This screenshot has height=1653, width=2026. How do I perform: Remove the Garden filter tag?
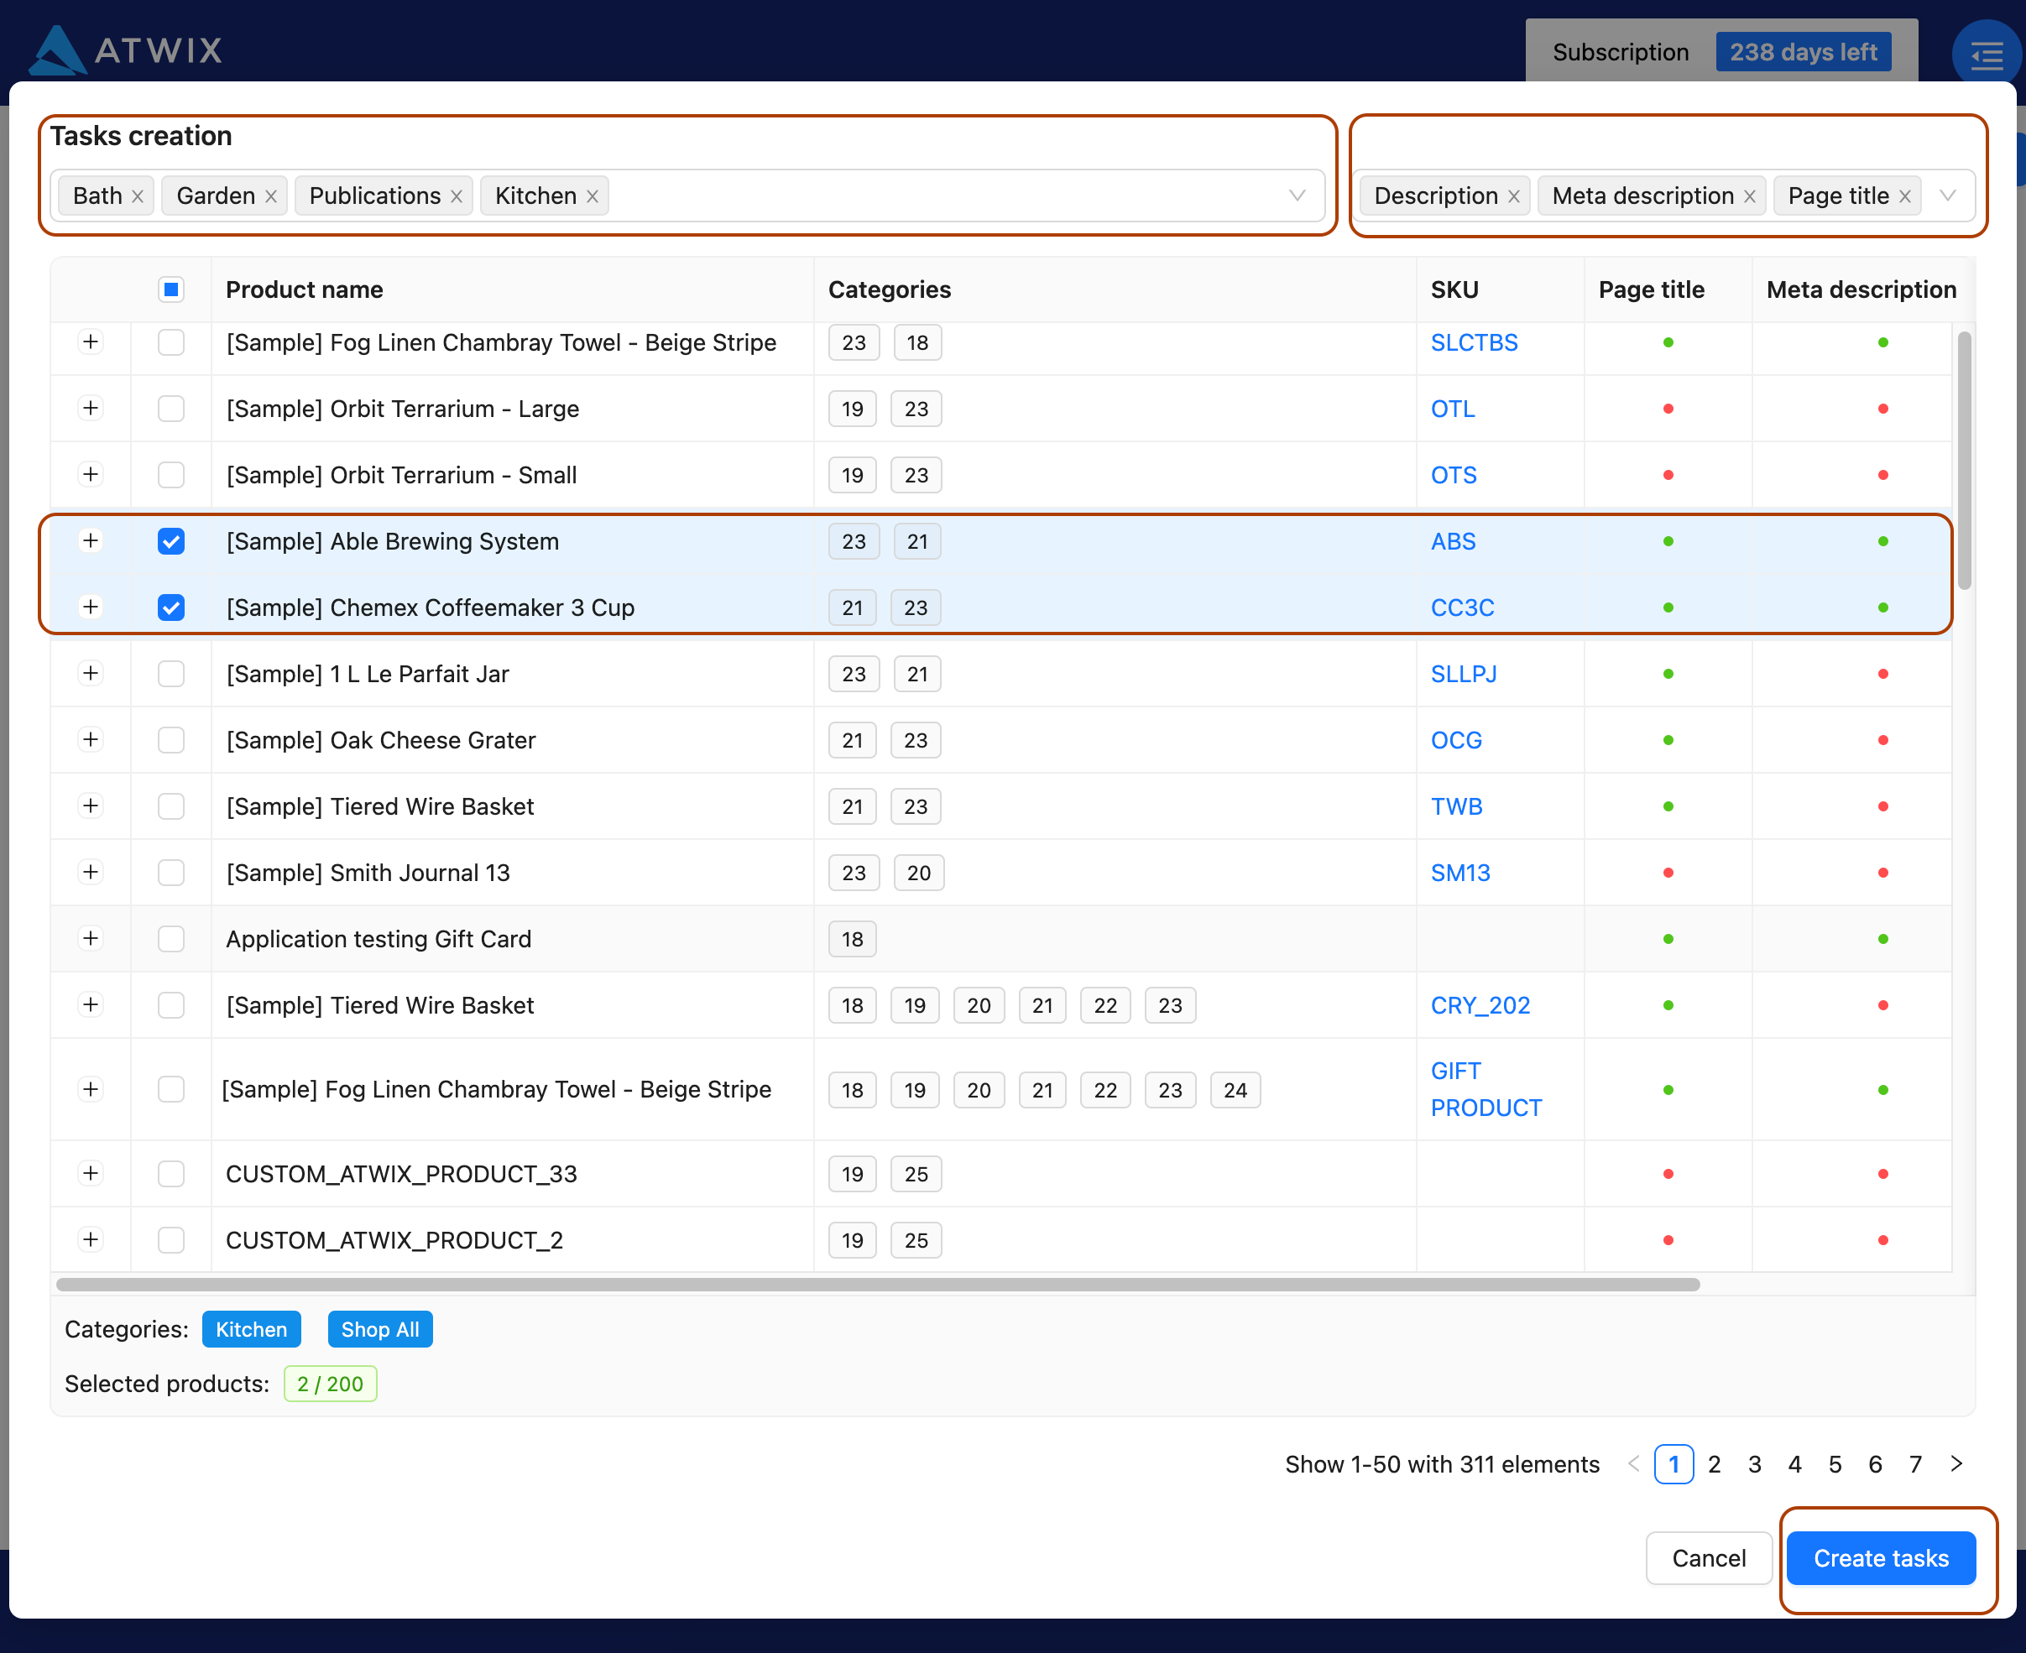coord(273,196)
